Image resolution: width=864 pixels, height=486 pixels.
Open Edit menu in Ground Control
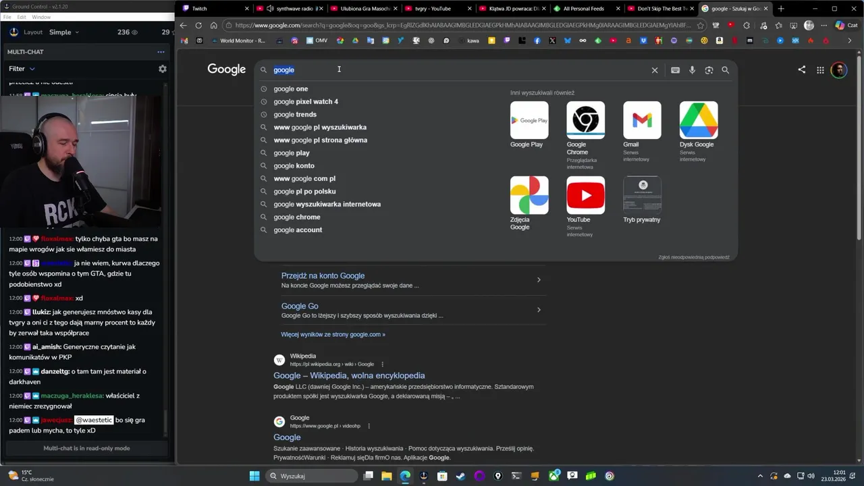[x=22, y=17]
